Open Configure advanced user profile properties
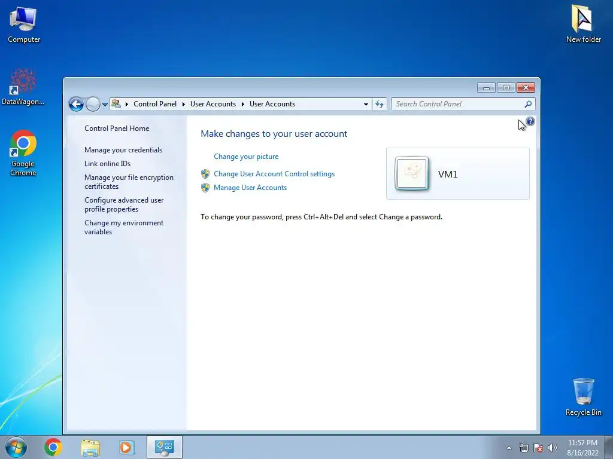Image resolution: width=613 pixels, height=459 pixels. coord(124,204)
